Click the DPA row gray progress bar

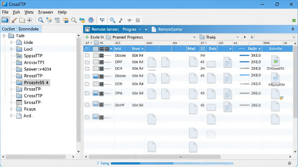244,93
